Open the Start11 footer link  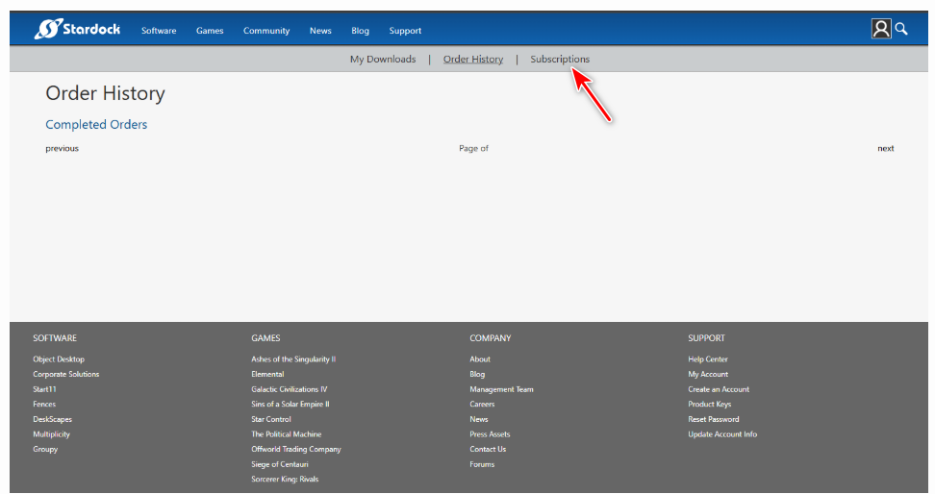45,389
